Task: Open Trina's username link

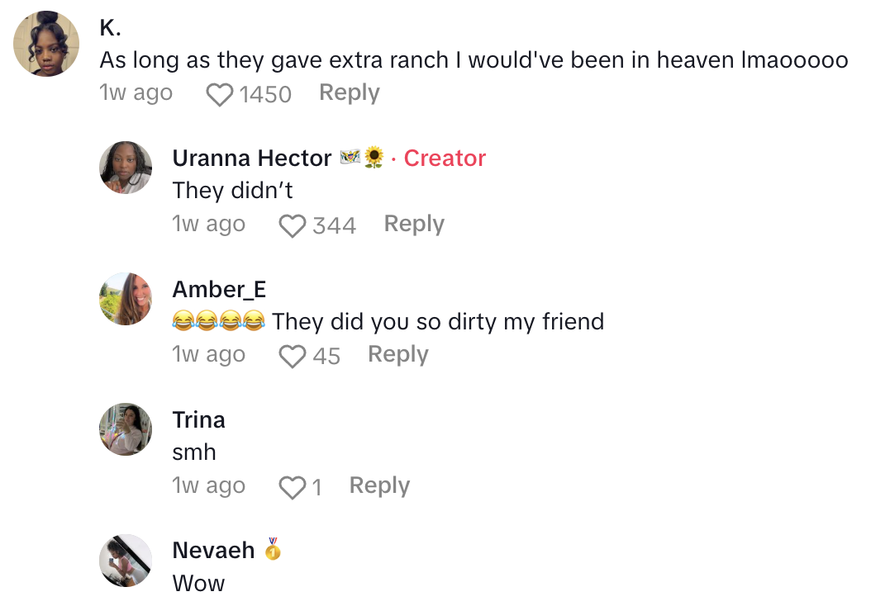Action: (x=198, y=419)
